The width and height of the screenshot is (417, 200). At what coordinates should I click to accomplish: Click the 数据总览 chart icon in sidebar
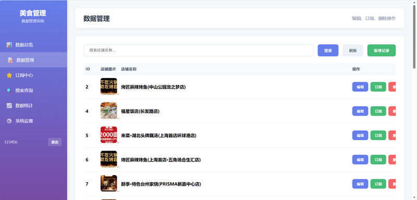pos(9,45)
